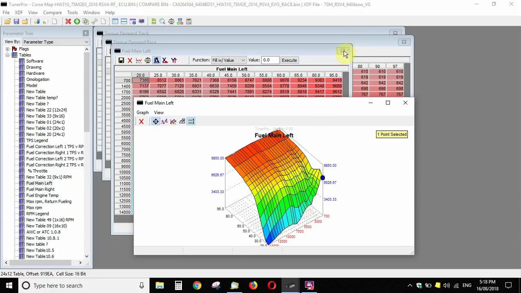Screen dimensions: 521x293
Task: Click the green plus add icon
Action: pyautogui.click(x=77, y=21)
